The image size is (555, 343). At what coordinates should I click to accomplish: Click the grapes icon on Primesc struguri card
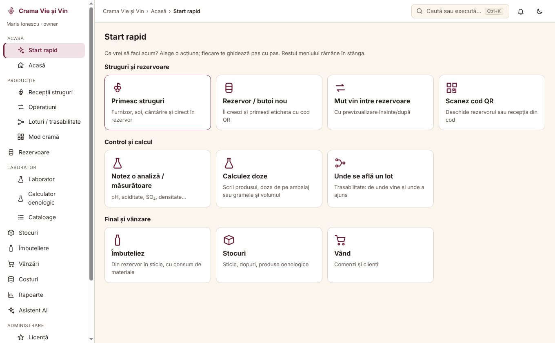(x=118, y=88)
